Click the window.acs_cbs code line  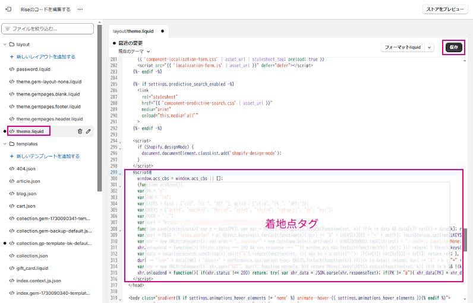click(180, 178)
